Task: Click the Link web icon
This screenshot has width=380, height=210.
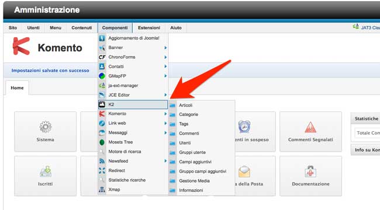Action: [102, 123]
